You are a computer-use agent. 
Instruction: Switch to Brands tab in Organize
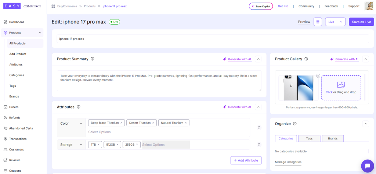point(333,139)
